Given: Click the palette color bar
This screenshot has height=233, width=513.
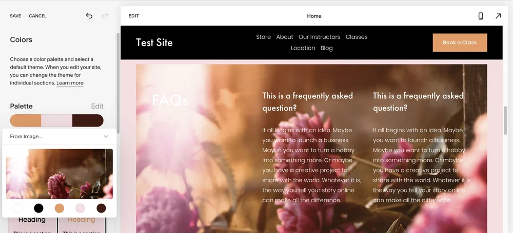Looking at the screenshot, I should coord(56,120).
